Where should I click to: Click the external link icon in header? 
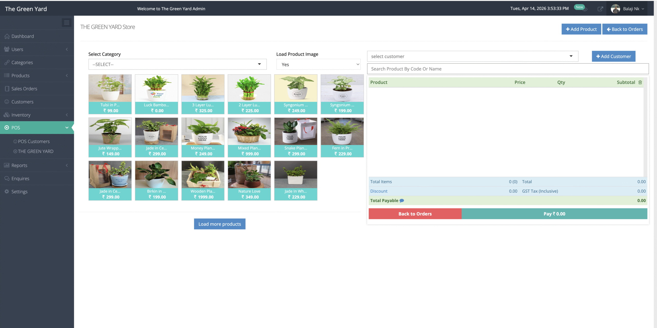600,9
